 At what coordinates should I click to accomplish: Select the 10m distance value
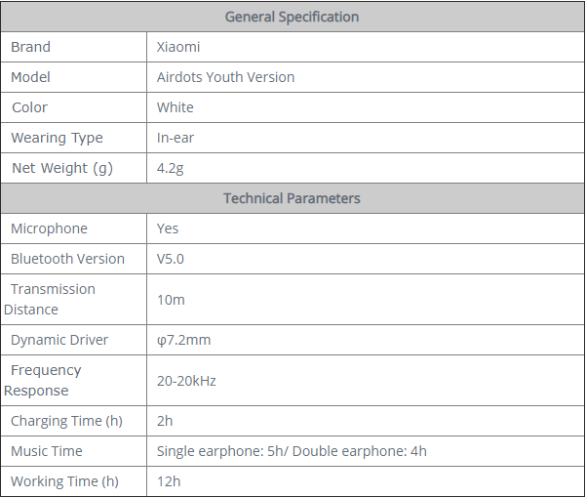click(x=171, y=300)
